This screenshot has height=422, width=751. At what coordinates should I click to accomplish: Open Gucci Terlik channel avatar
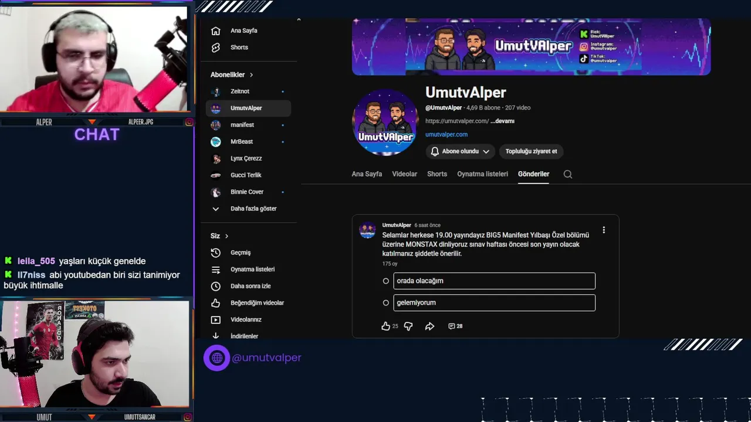(x=216, y=175)
